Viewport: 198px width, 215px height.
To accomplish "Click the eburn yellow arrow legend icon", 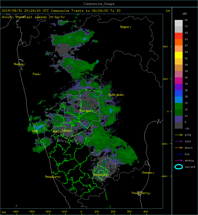I will pyautogui.click(x=179, y=148).
